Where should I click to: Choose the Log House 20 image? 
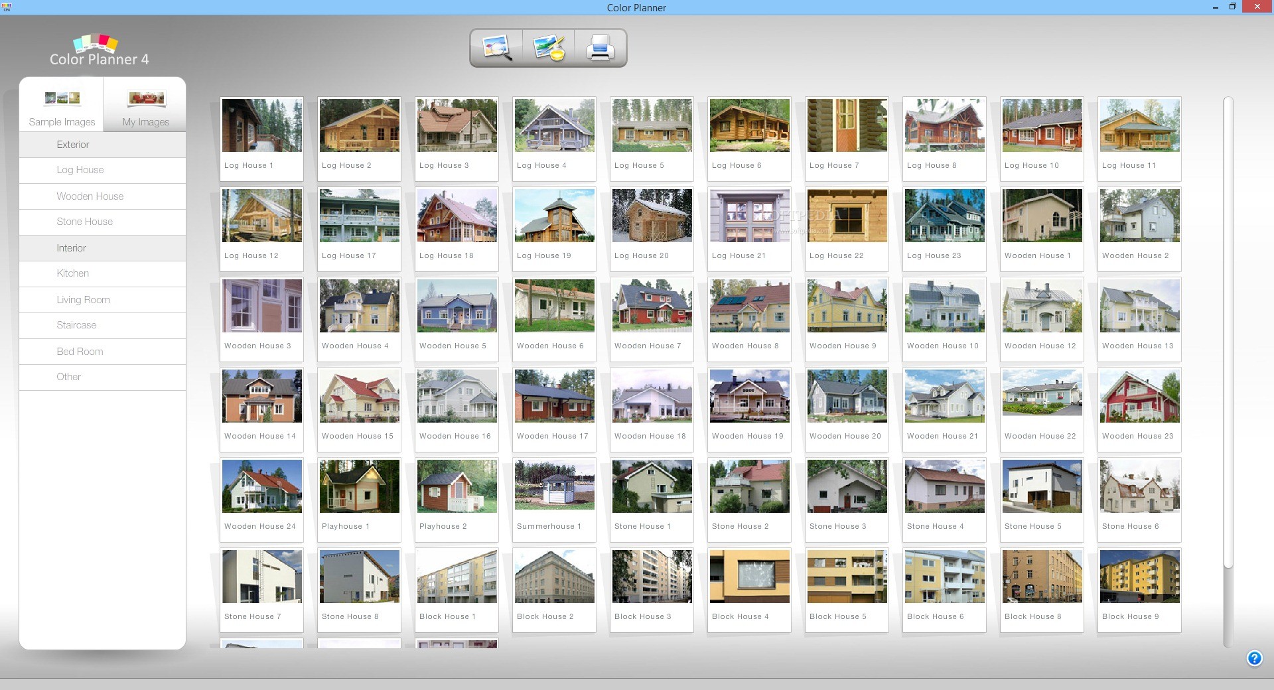click(652, 229)
